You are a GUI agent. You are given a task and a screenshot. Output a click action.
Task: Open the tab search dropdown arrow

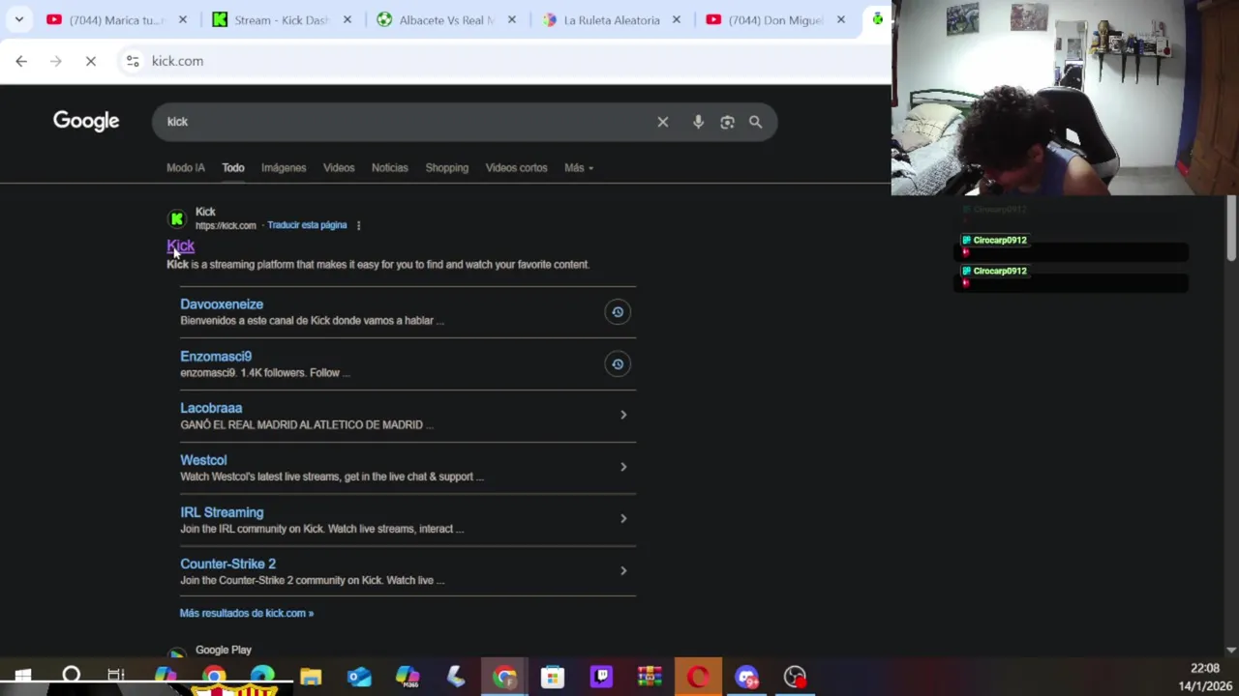pos(18,19)
